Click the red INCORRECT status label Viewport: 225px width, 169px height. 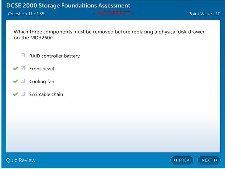coord(113,13)
